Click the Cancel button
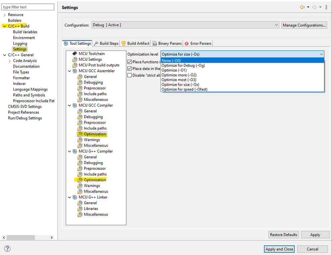The image size is (332, 255). [312, 249]
